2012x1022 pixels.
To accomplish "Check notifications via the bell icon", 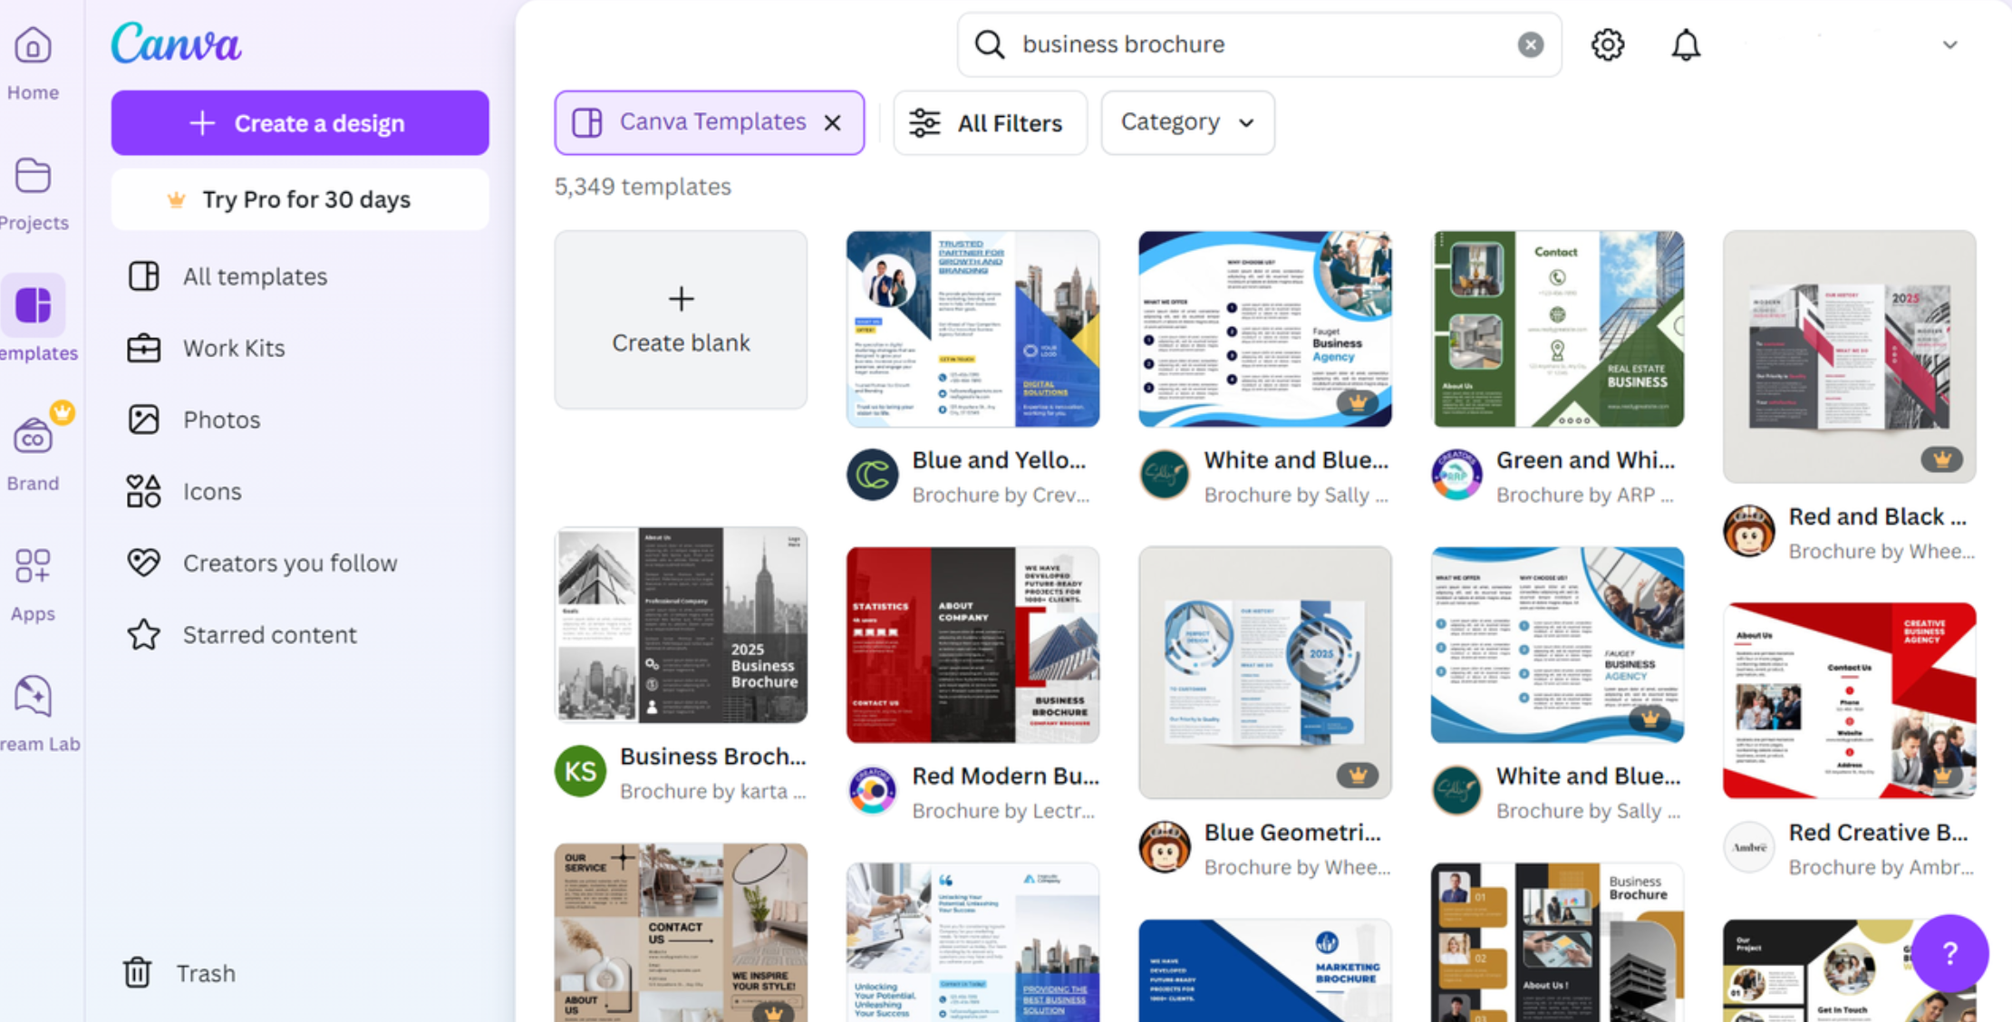I will click(1685, 44).
